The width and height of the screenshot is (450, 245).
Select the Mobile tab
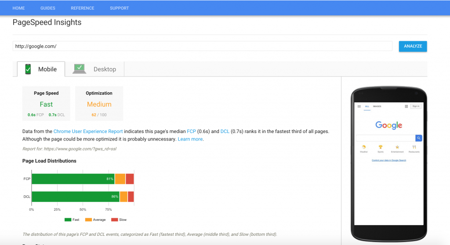pos(47,69)
